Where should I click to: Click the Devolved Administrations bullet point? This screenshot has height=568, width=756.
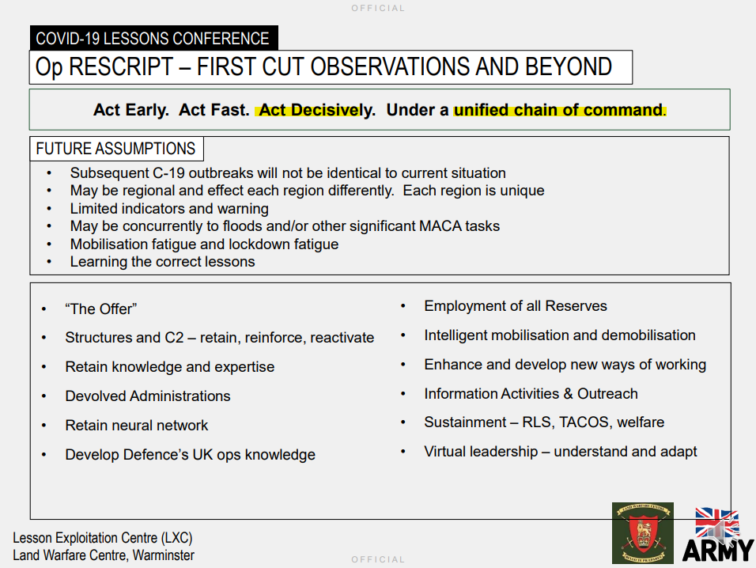[148, 396]
